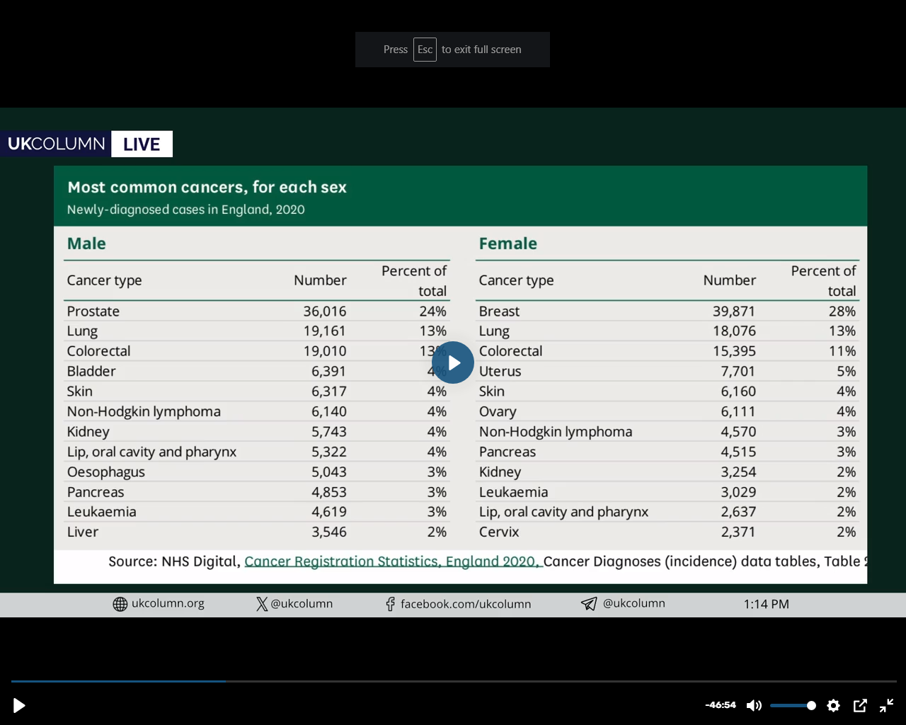This screenshot has width=906, height=725.
Task: Click the 'Female' table heading
Action: pos(508,244)
